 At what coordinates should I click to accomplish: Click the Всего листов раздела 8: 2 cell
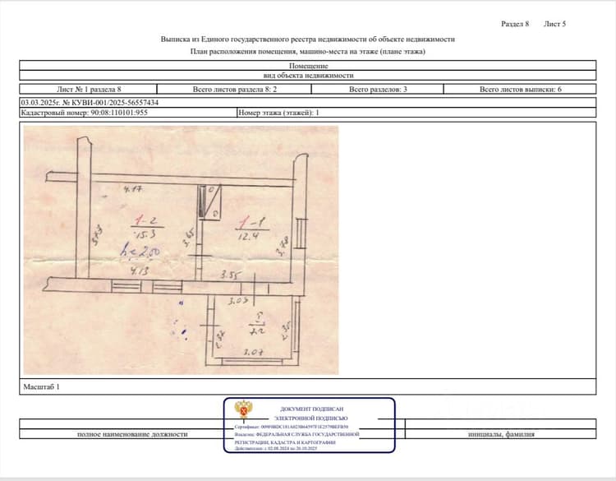click(235, 90)
